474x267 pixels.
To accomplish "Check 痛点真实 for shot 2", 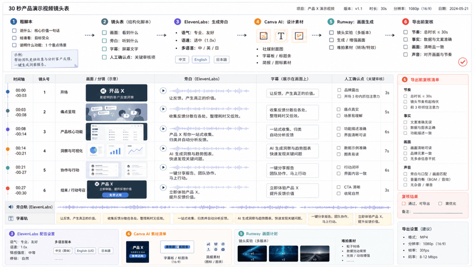I will click(x=339, y=109).
